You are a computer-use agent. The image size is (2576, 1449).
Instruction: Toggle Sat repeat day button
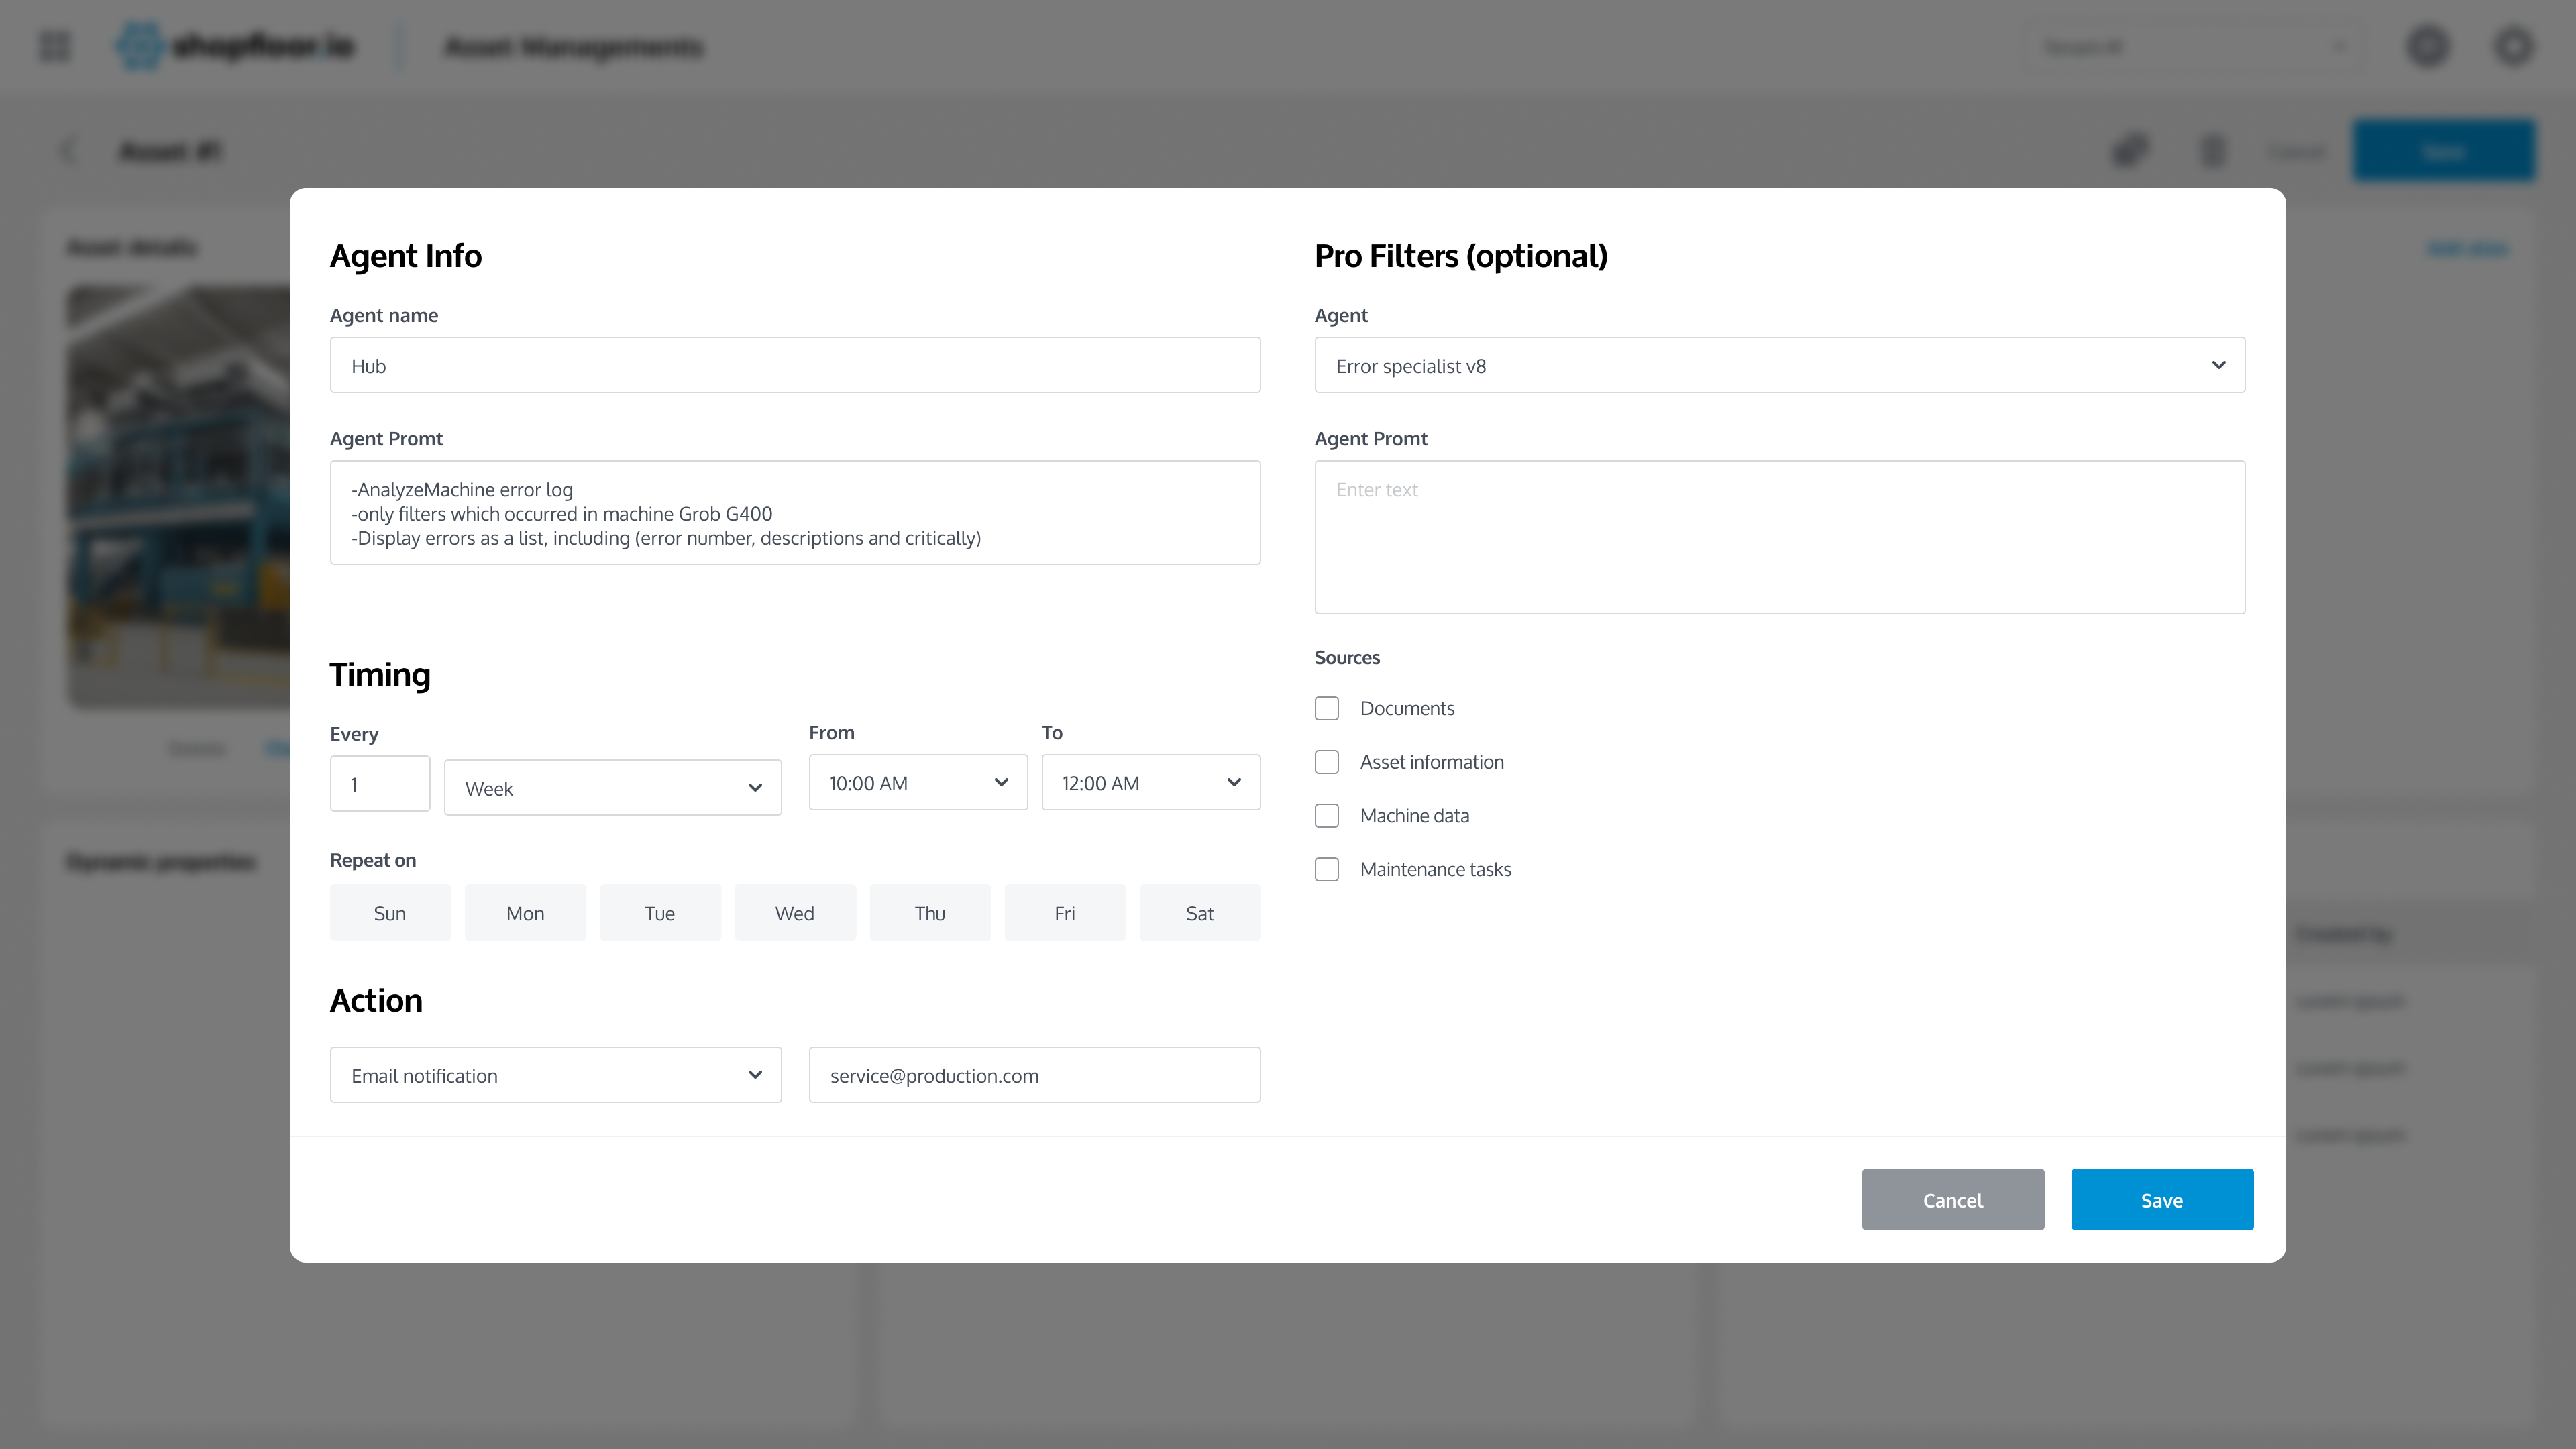(1199, 913)
